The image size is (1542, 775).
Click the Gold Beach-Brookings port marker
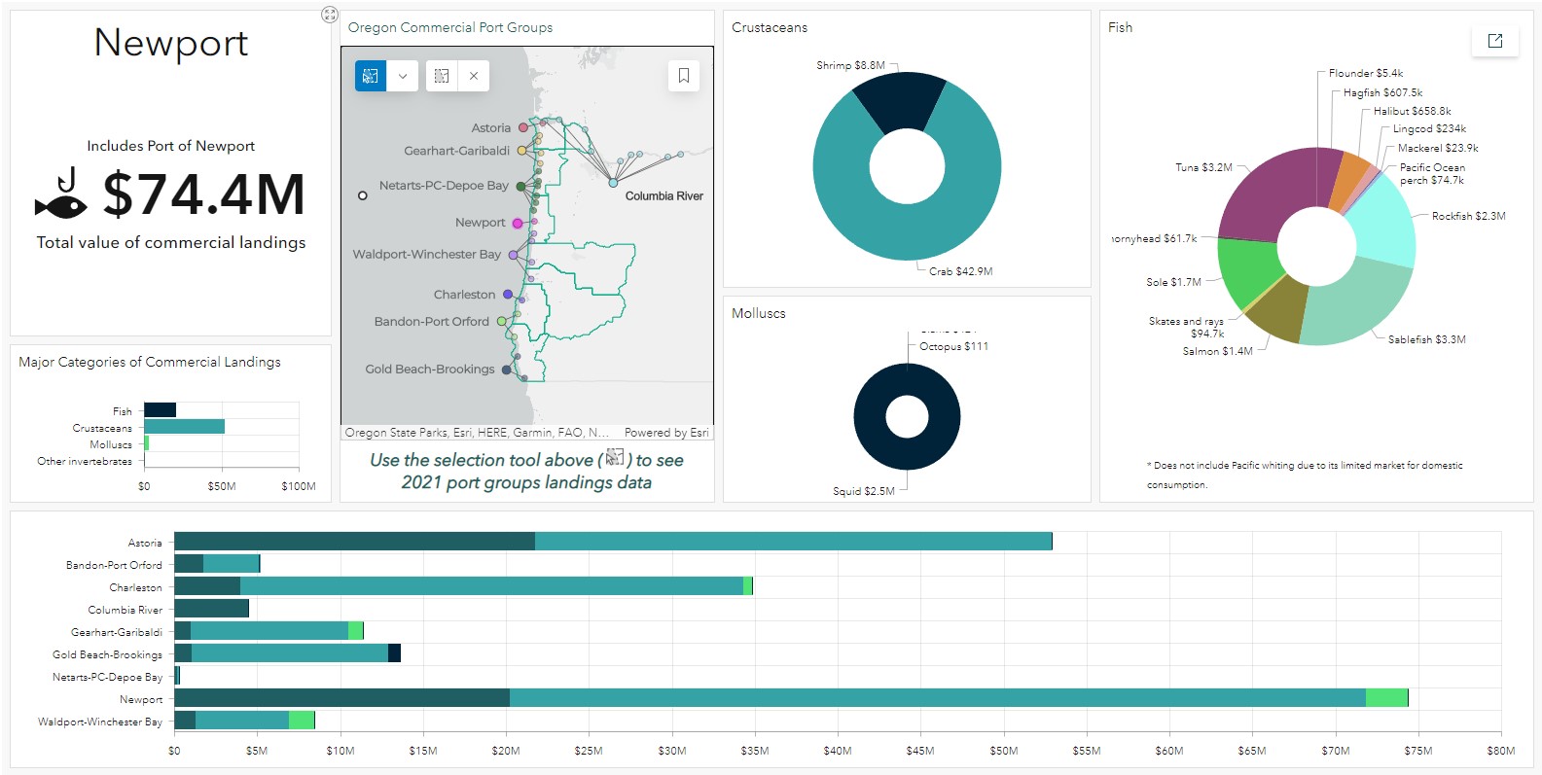tap(506, 370)
